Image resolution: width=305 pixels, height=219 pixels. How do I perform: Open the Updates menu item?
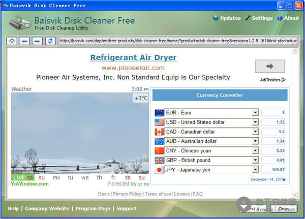tap(227, 18)
